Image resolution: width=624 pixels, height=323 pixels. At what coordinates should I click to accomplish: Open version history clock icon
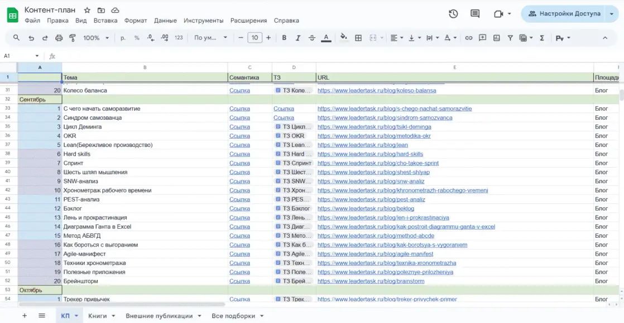point(453,14)
